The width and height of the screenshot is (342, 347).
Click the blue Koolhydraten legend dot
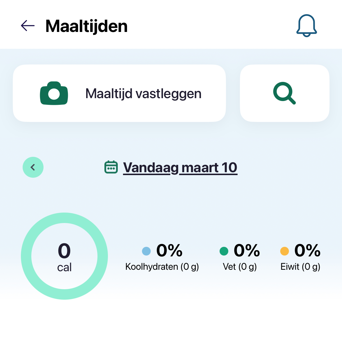pyautogui.click(x=146, y=251)
